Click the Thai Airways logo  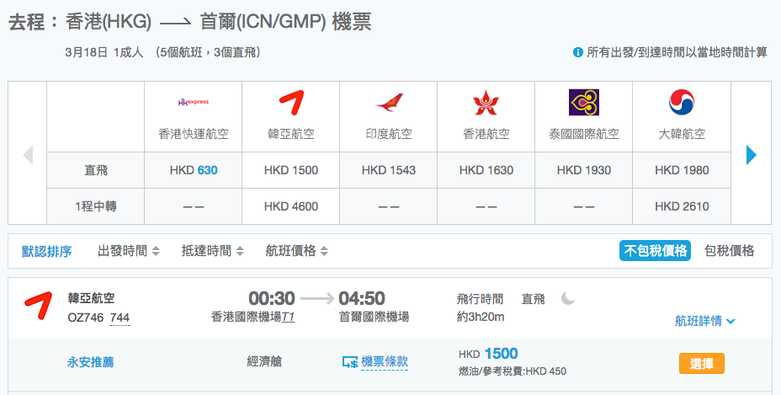tap(584, 102)
